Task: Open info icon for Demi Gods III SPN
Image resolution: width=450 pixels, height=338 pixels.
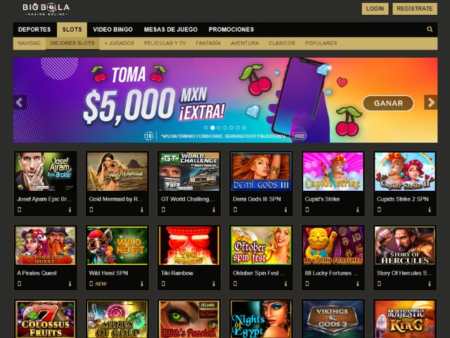Action: point(285,210)
